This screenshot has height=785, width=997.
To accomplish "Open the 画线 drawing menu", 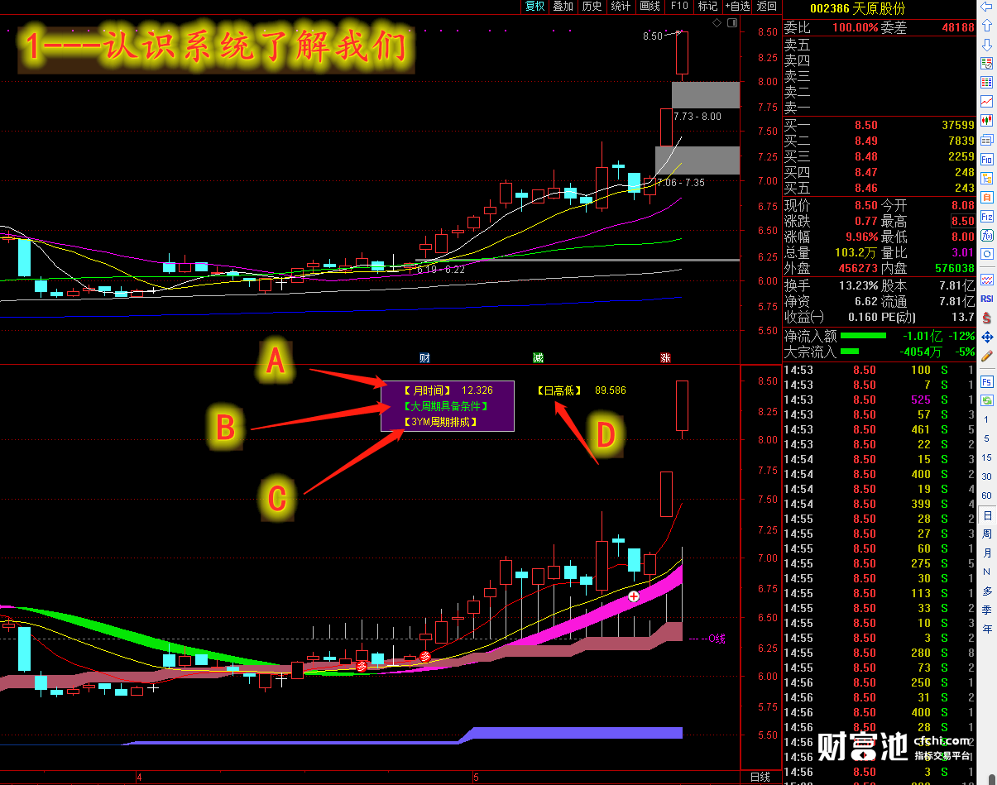I will tap(650, 6).
